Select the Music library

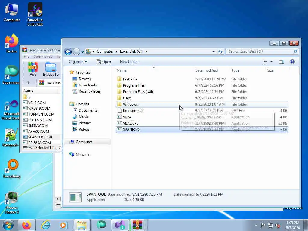coord(84,117)
